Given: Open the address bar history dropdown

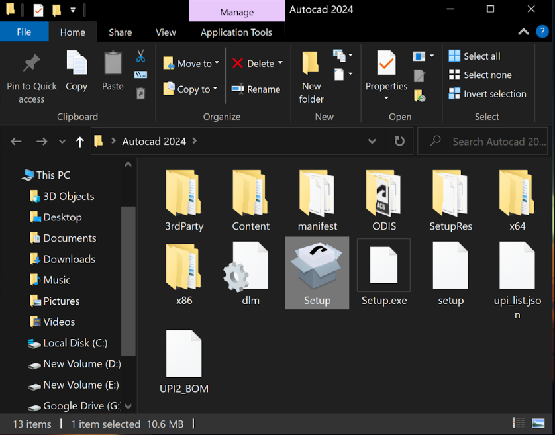Looking at the screenshot, I should tap(372, 141).
